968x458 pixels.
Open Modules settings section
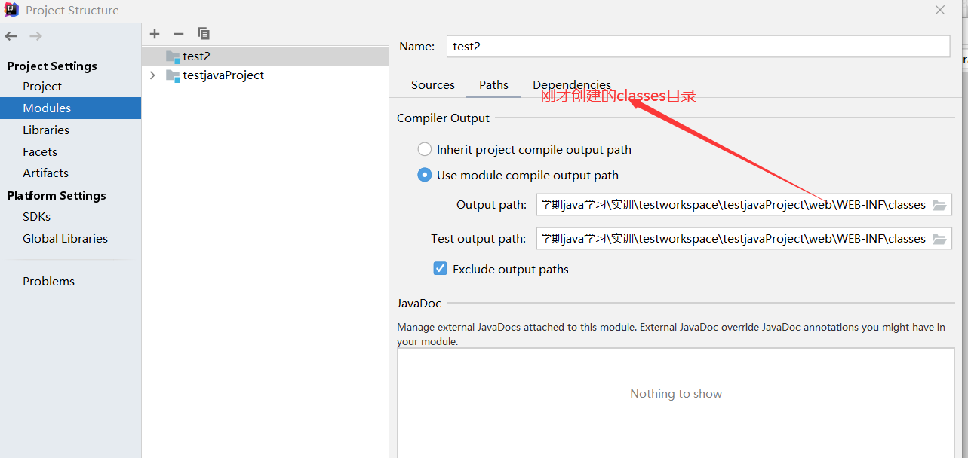point(70,108)
